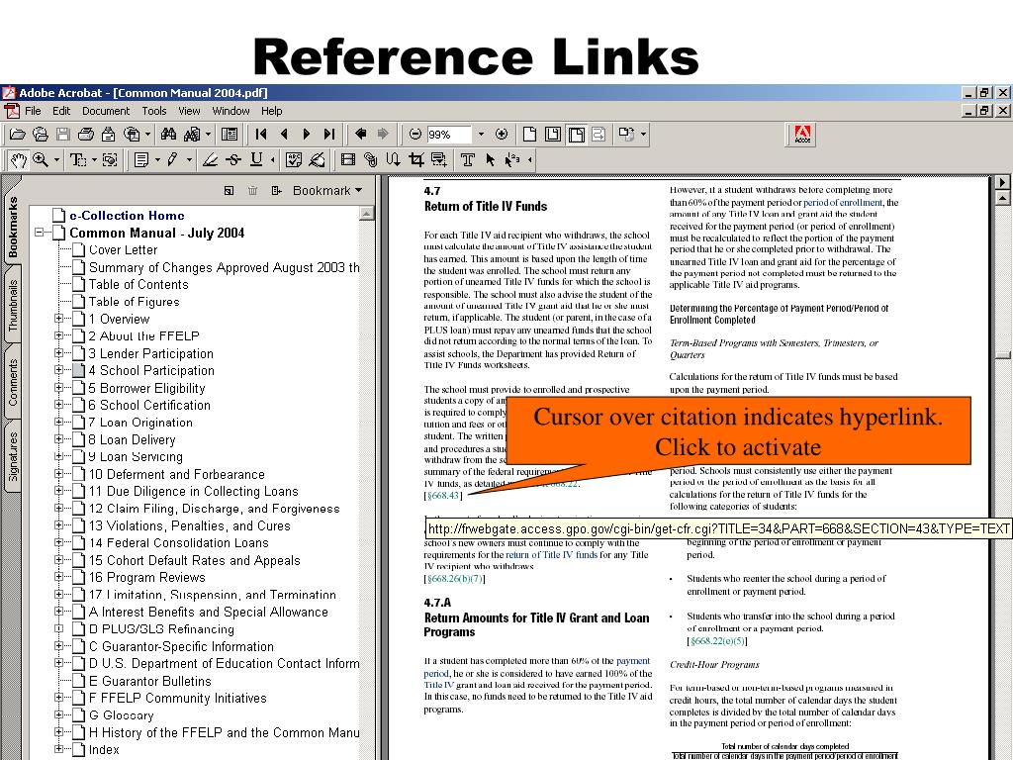Click the Zoom Out minus button
Viewport: 1013px width, 760px height.
coord(415,135)
